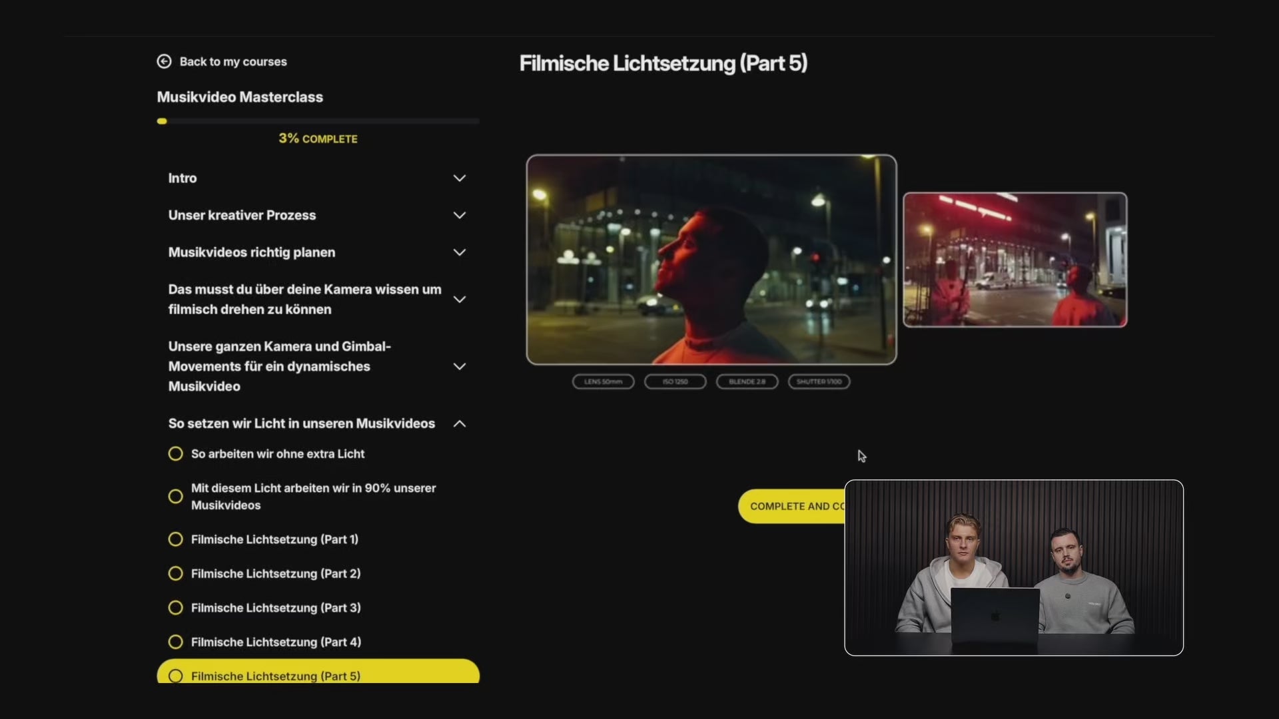Image resolution: width=1279 pixels, height=719 pixels.
Task: Expand the Kamera und Gimbal-Movements section
Action: coord(460,366)
